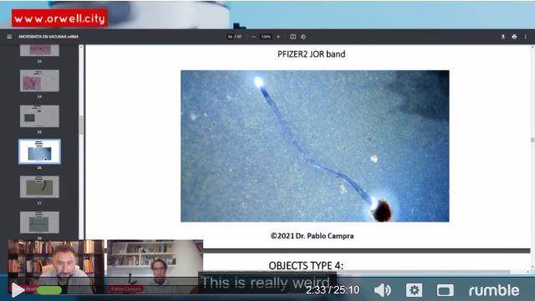
Task: Download the PDF document
Action: [503, 37]
